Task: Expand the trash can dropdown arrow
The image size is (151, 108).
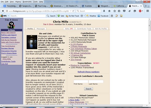Action: tap(84, 16)
